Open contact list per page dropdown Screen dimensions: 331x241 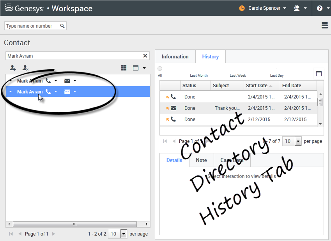(x=124, y=234)
